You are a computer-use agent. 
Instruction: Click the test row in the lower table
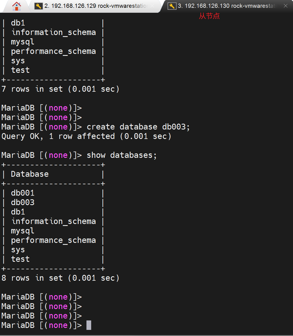click(x=20, y=259)
